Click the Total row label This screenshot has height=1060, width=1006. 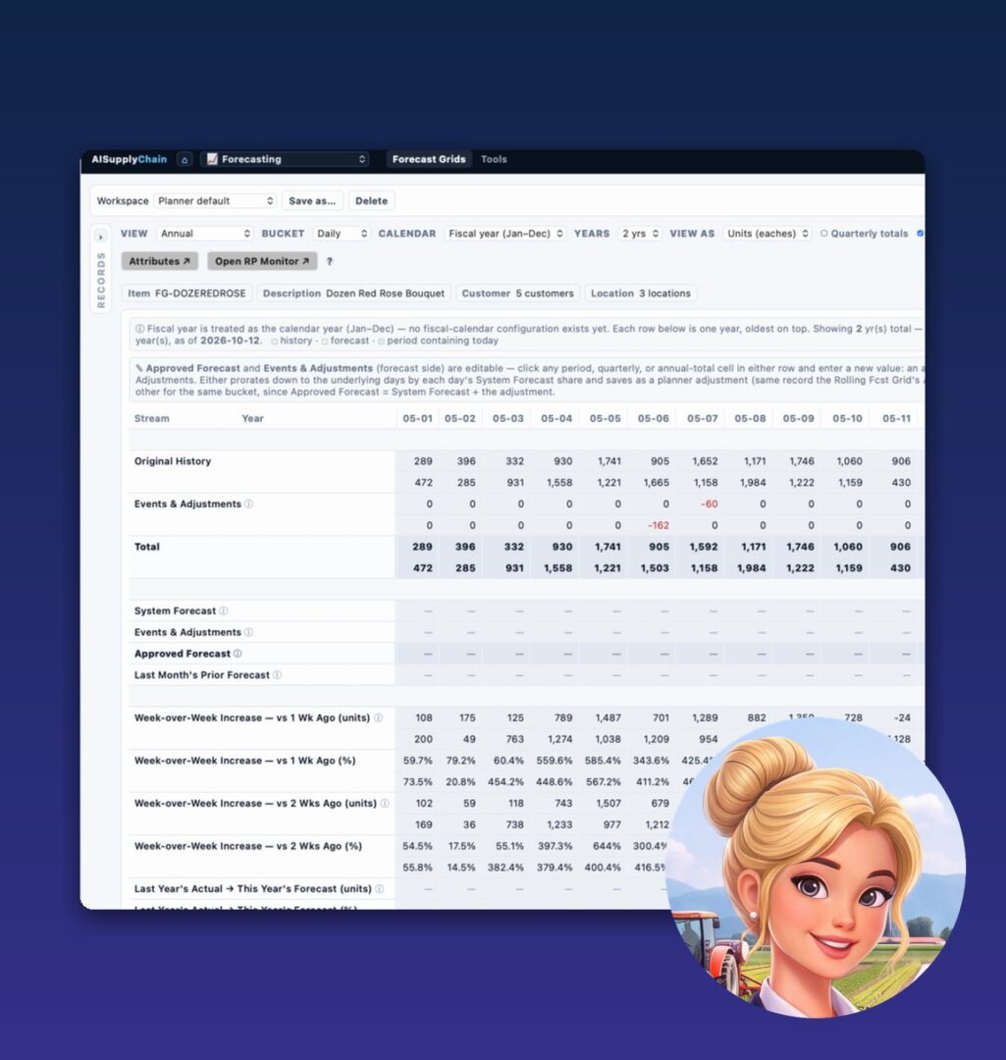coord(146,547)
